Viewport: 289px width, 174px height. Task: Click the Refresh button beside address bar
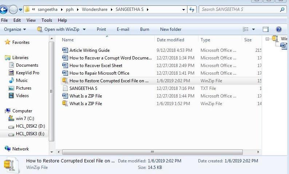click(x=192, y=9)
